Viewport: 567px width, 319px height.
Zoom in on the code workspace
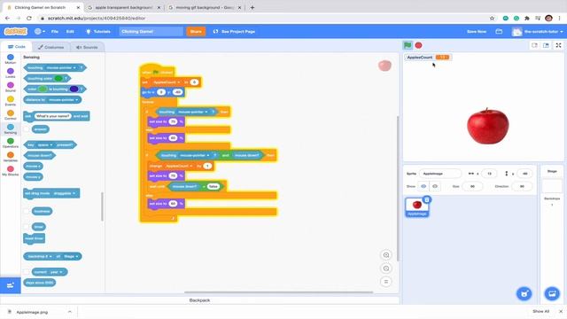pos(386,255)
